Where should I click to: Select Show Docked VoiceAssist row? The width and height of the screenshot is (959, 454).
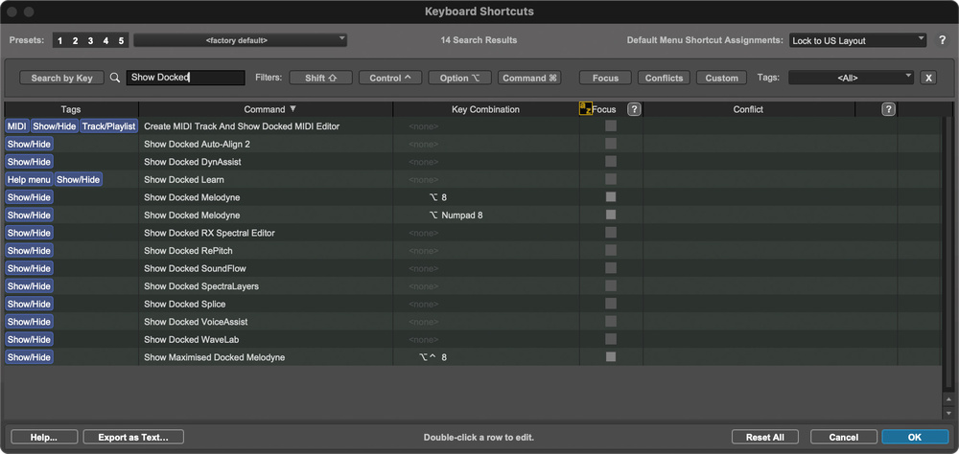tap(473, 322)
